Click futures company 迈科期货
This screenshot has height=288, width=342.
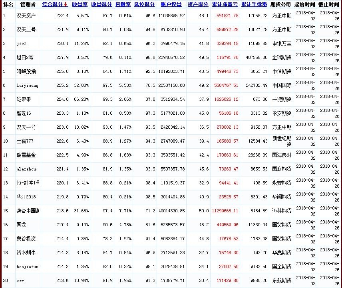(282, 211)
